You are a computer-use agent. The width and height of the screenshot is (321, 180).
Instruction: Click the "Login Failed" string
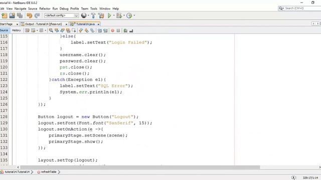pos(128,42)
